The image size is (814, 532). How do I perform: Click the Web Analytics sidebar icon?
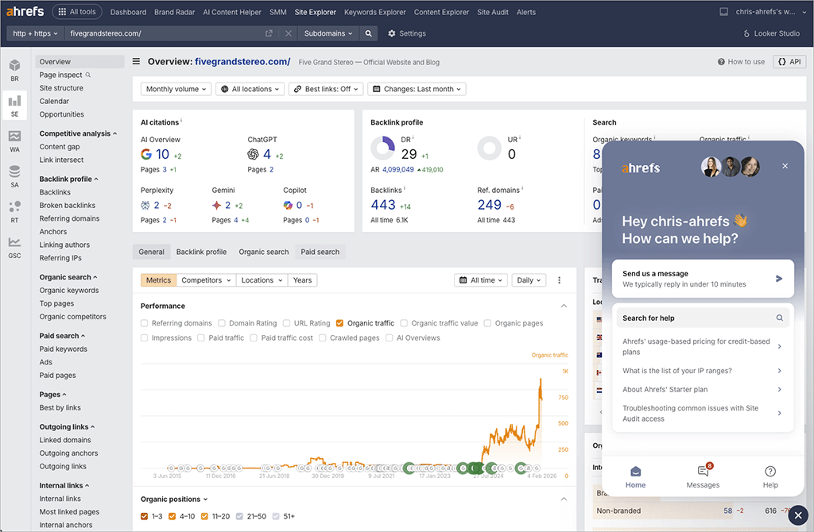click(14, 141)
